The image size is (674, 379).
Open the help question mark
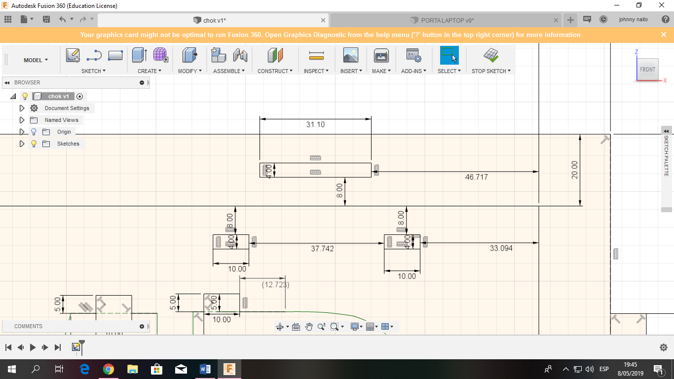(x=665, y=19)
